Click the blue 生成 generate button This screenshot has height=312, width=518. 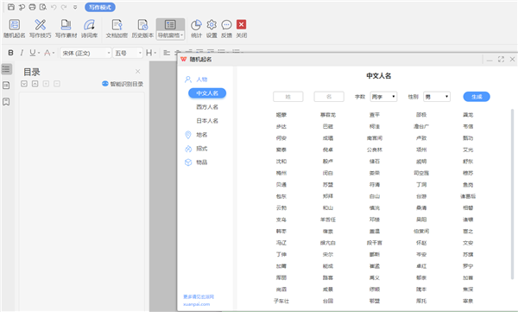[x=477, y=97]
